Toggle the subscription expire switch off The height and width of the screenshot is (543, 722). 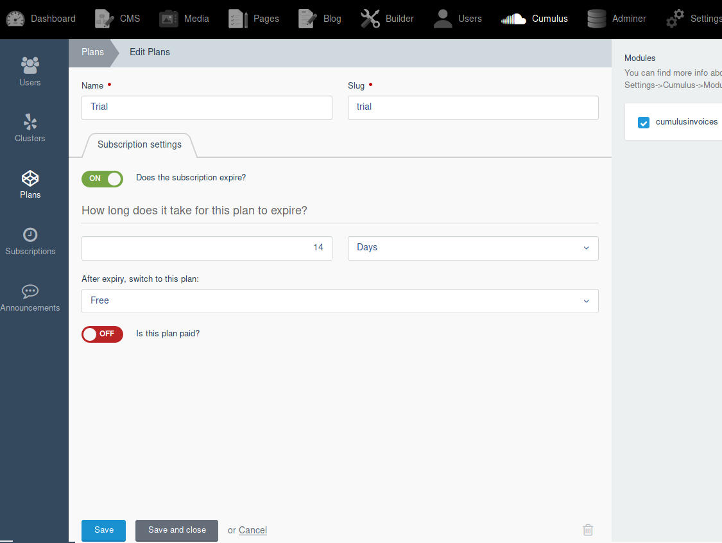(102, 178)
